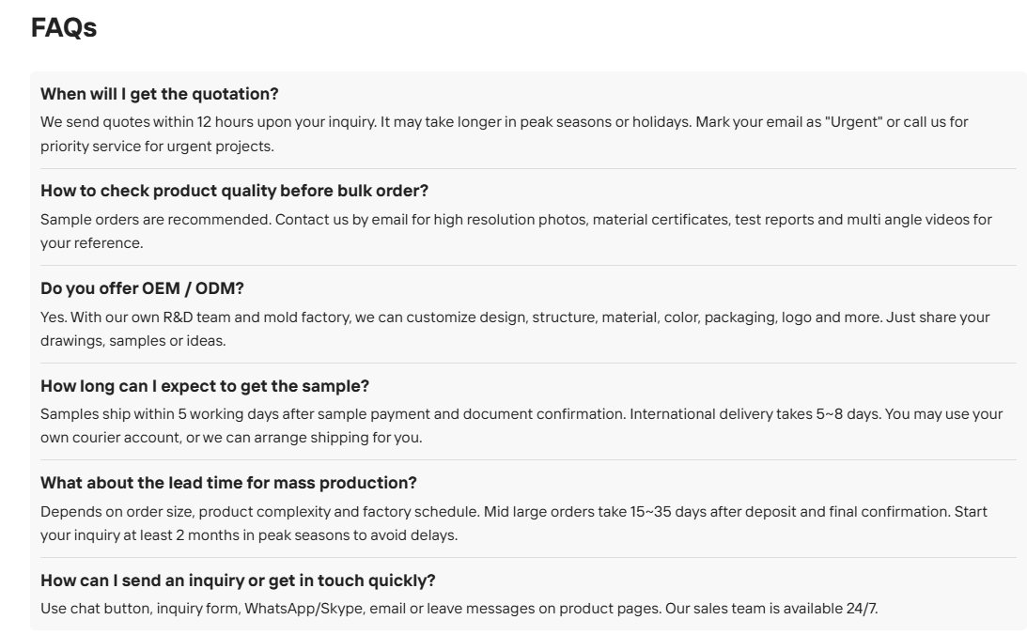This screenshot has height=635, width=1027.
Task: Click 'How long can I expect to get the sample?'
Action: (204, 385)
